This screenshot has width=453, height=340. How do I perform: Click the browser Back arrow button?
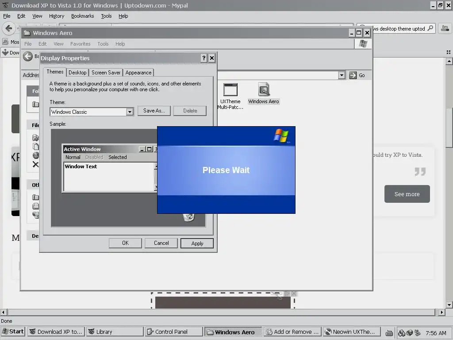tap(9, 28)
